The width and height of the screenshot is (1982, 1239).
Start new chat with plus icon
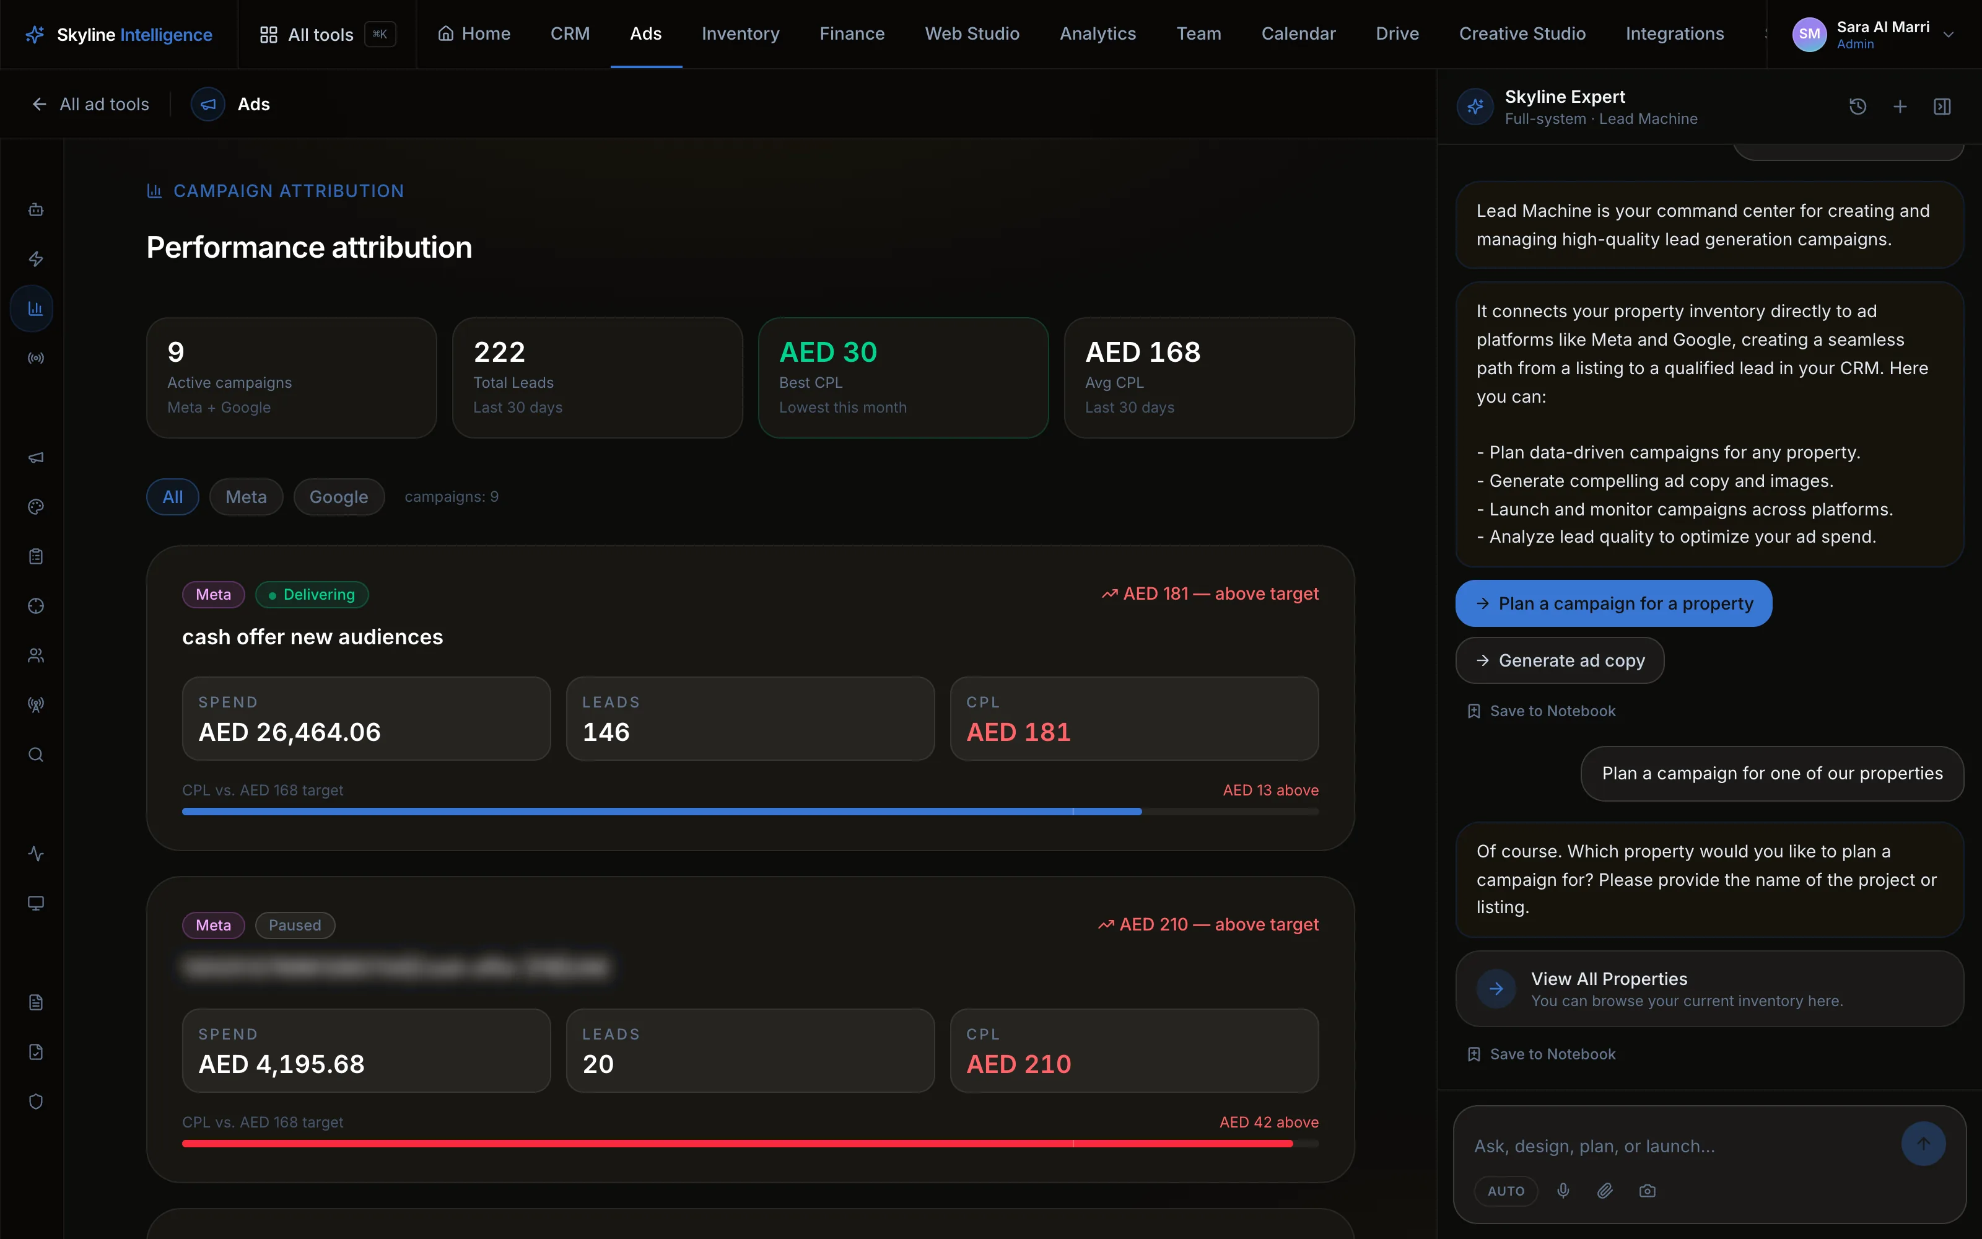[1900, 107]
